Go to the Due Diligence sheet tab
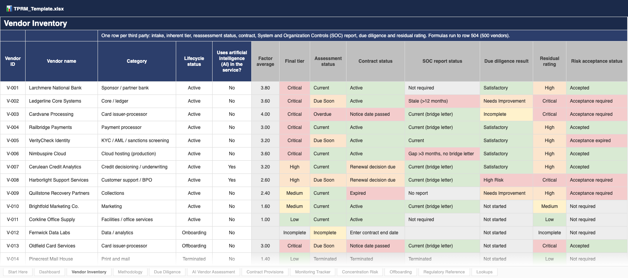This screenshot has height=278, width=628. click(167, 272)
